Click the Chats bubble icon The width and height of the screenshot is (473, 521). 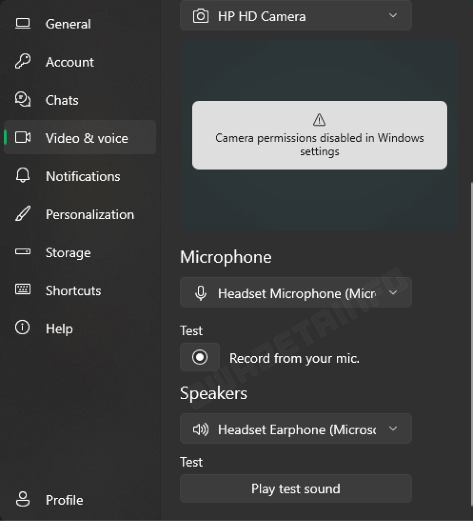click(23, 99)
